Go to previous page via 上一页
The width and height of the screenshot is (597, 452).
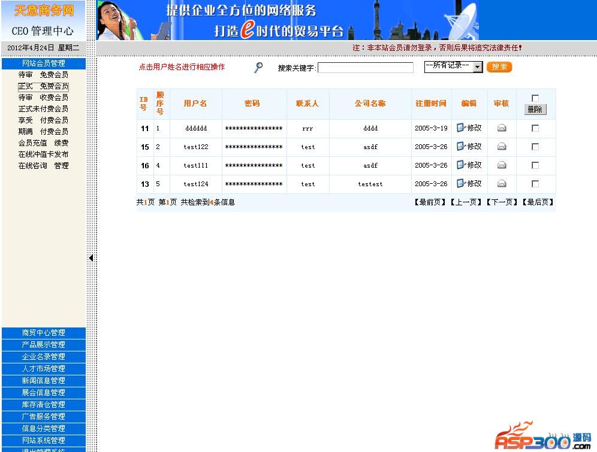pos(466,202)
